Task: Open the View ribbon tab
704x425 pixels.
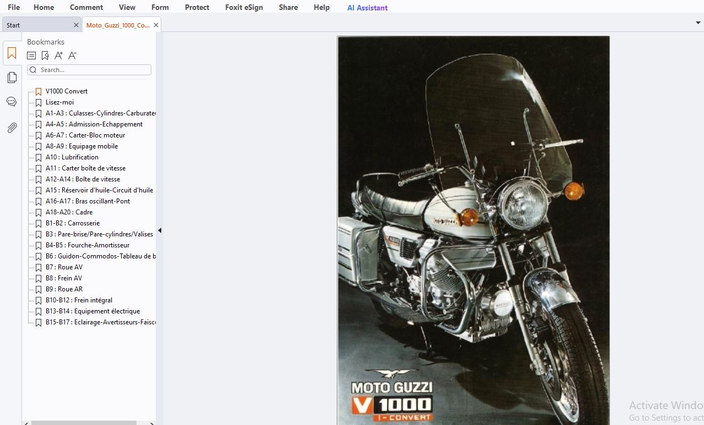Action: tap(127, 7)
